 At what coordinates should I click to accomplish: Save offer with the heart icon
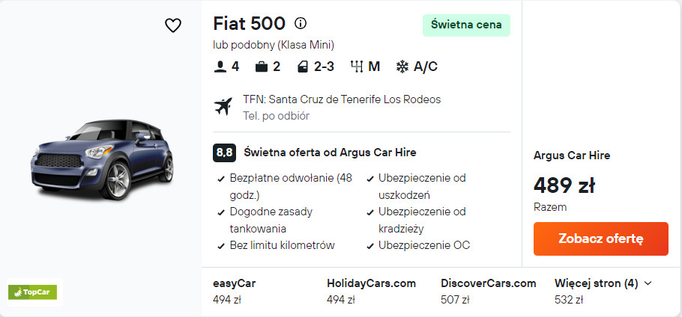tap(173, 25)
